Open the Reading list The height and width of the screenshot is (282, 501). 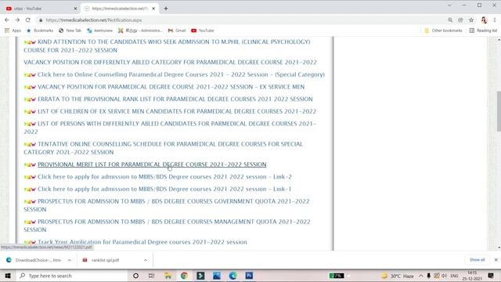tap(483, 31)
